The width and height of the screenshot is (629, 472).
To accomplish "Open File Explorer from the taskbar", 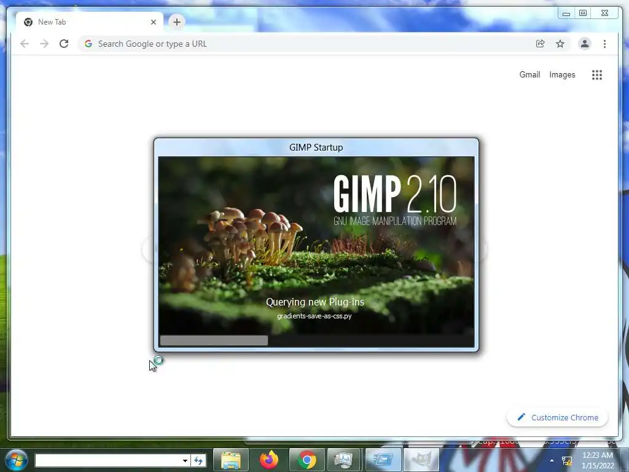I will [231, 460].
